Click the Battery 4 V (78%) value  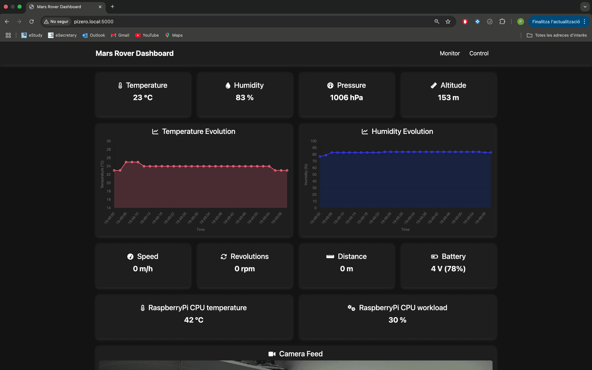point(448,269)
